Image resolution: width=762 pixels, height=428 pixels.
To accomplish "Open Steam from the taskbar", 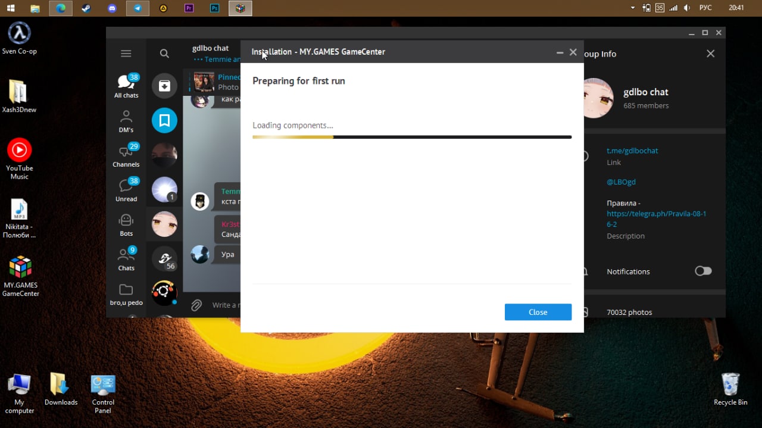I will 86,8.
